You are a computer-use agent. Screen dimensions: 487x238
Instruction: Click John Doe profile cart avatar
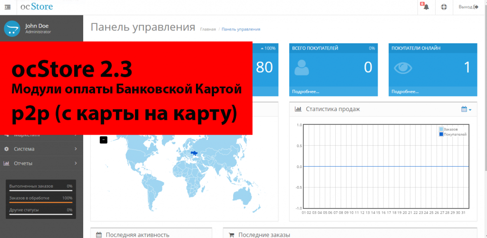tap(12, 28)
